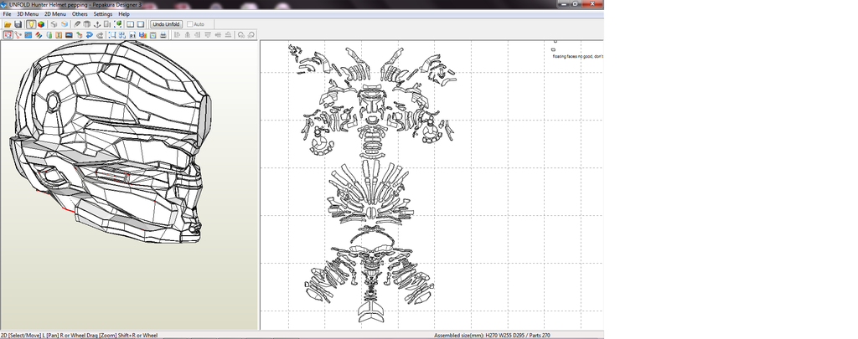This screenshot has width=858, height=339.
Task: Open the File menu
Action: click(x=7, y=14)
